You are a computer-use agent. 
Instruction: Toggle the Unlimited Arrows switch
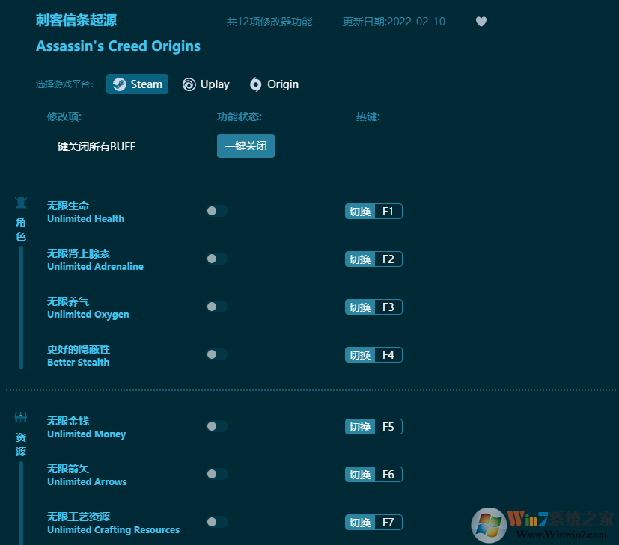(x=217, y=474)
